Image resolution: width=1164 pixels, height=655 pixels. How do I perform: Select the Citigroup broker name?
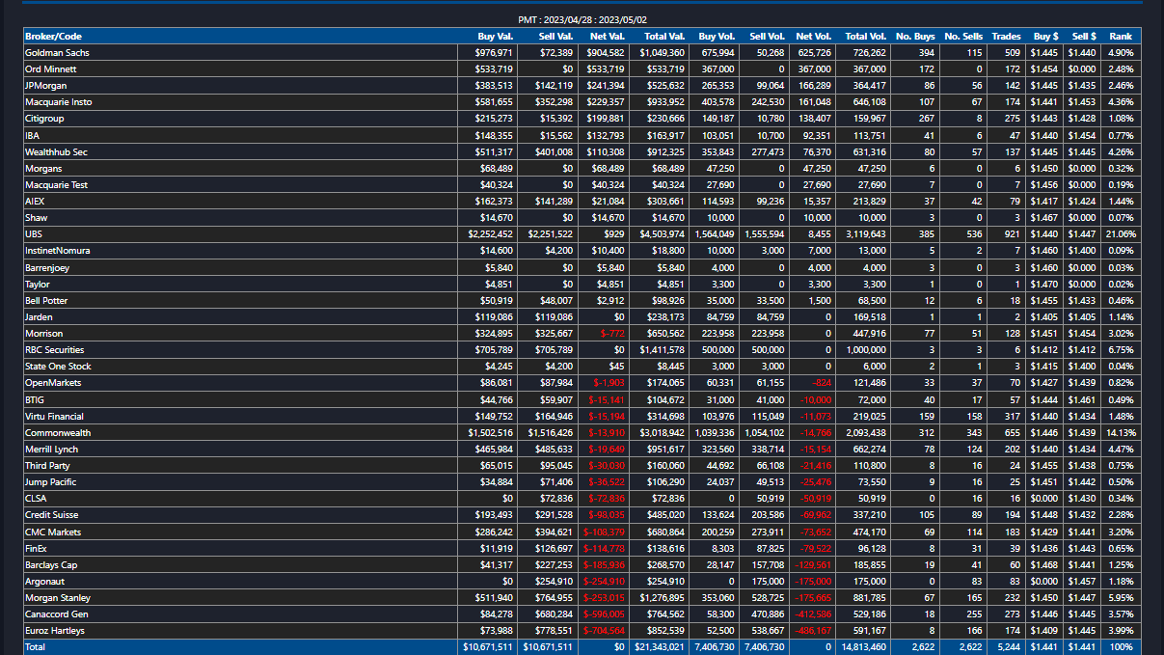tap(45, 119)
